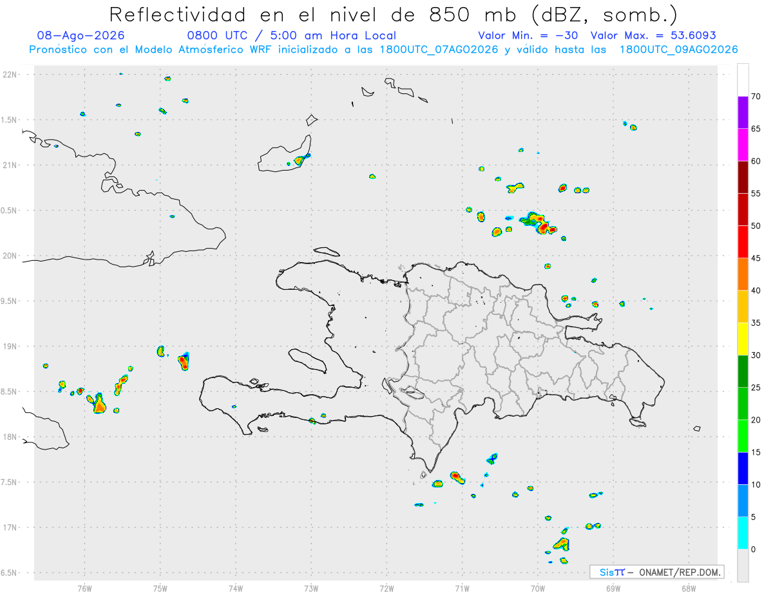This screenshot has height=597, width=773.
Task: Click the purple 65 to 70 legend color
Action: [x=743, y=113]
